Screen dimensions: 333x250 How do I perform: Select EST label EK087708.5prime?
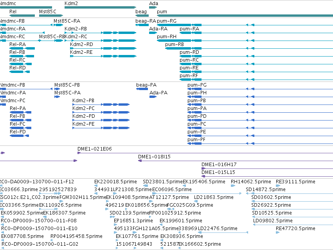click(x=23, y=236)
